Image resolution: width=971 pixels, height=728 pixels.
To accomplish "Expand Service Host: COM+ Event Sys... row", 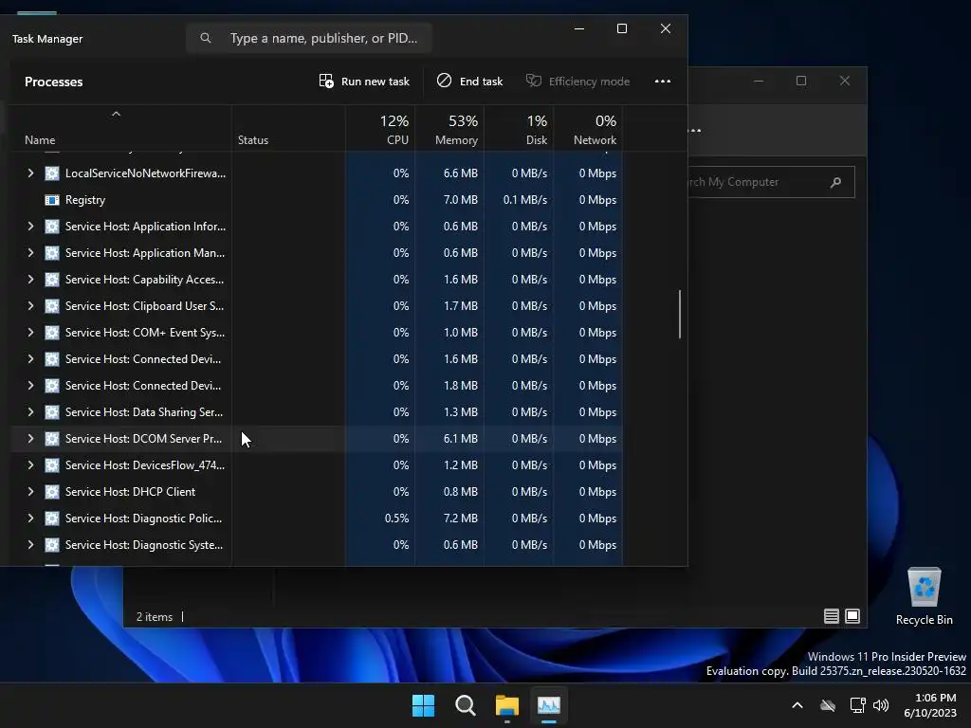I will pos(30,333).
